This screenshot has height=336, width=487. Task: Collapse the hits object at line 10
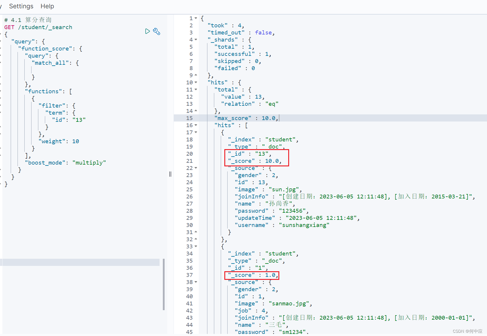click(x=196, y=82)
